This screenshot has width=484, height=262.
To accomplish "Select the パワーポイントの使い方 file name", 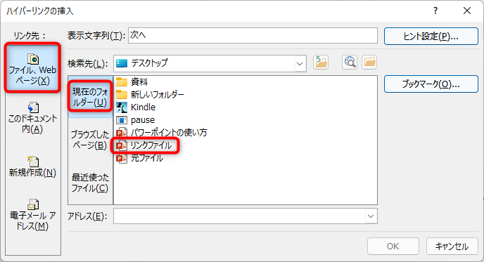I will click(169, 133).
